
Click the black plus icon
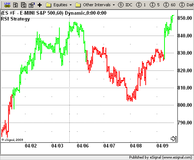coord(39,5)
